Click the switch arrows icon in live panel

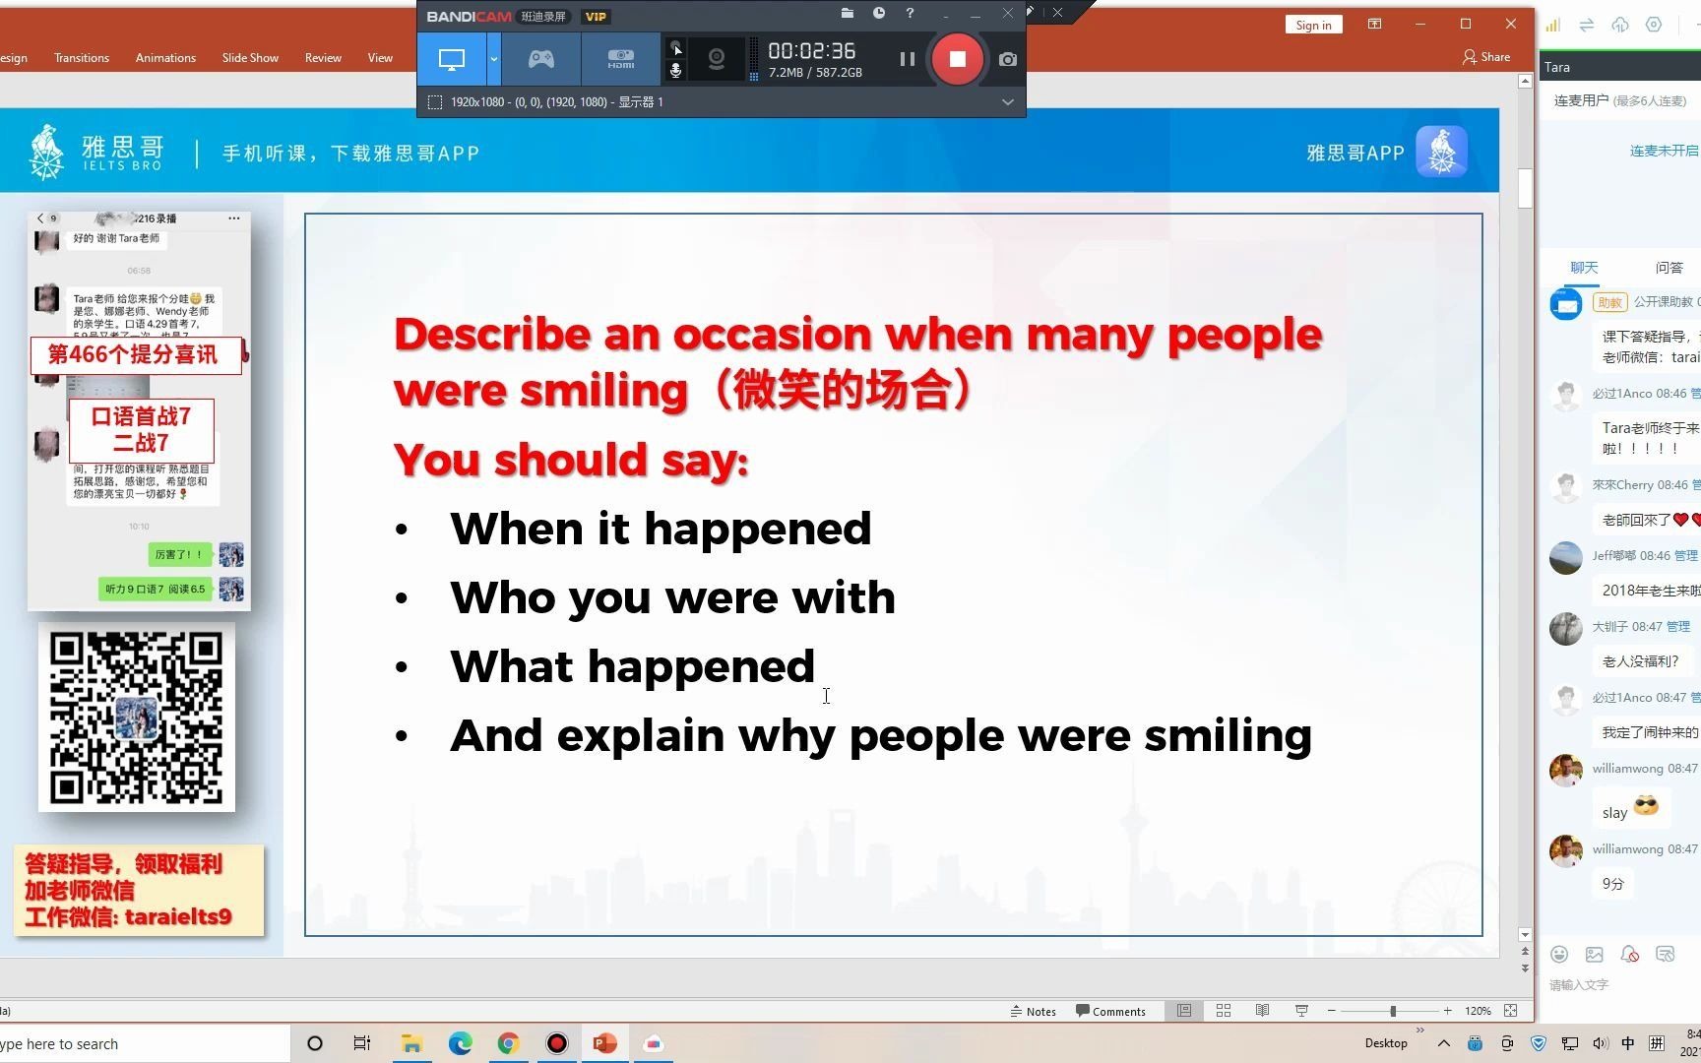1587,26
